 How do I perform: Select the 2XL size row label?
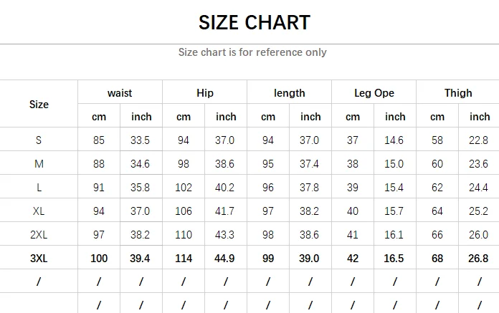[39, 235]
